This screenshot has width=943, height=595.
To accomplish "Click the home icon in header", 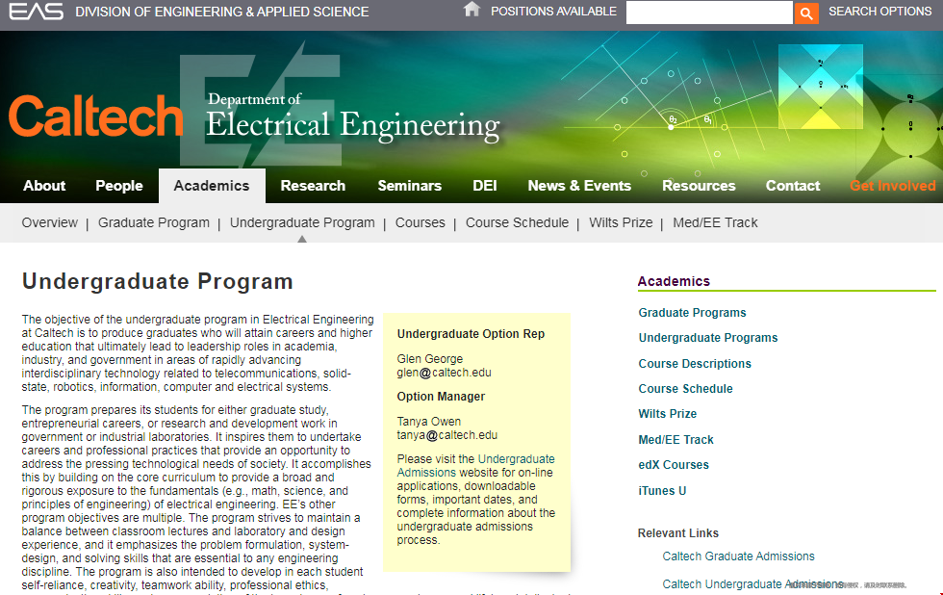I will [x=472, y=9].
